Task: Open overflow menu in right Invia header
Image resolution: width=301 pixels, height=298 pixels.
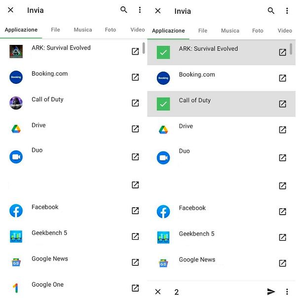Action: [287, 11]
